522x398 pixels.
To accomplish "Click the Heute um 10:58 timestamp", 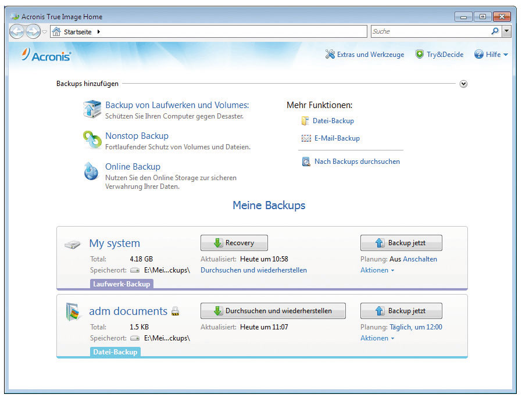I will point(264,259).
